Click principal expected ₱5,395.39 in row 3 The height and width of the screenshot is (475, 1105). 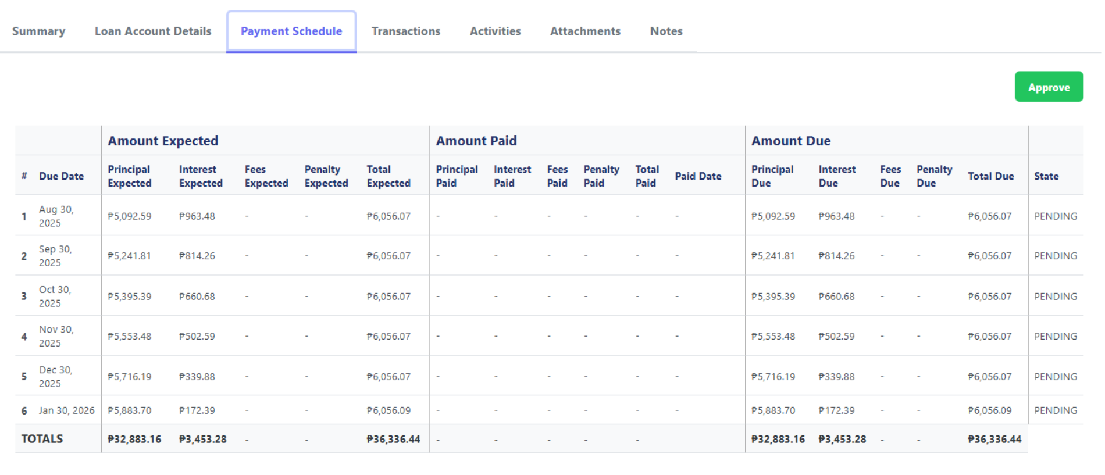[129, 296]
